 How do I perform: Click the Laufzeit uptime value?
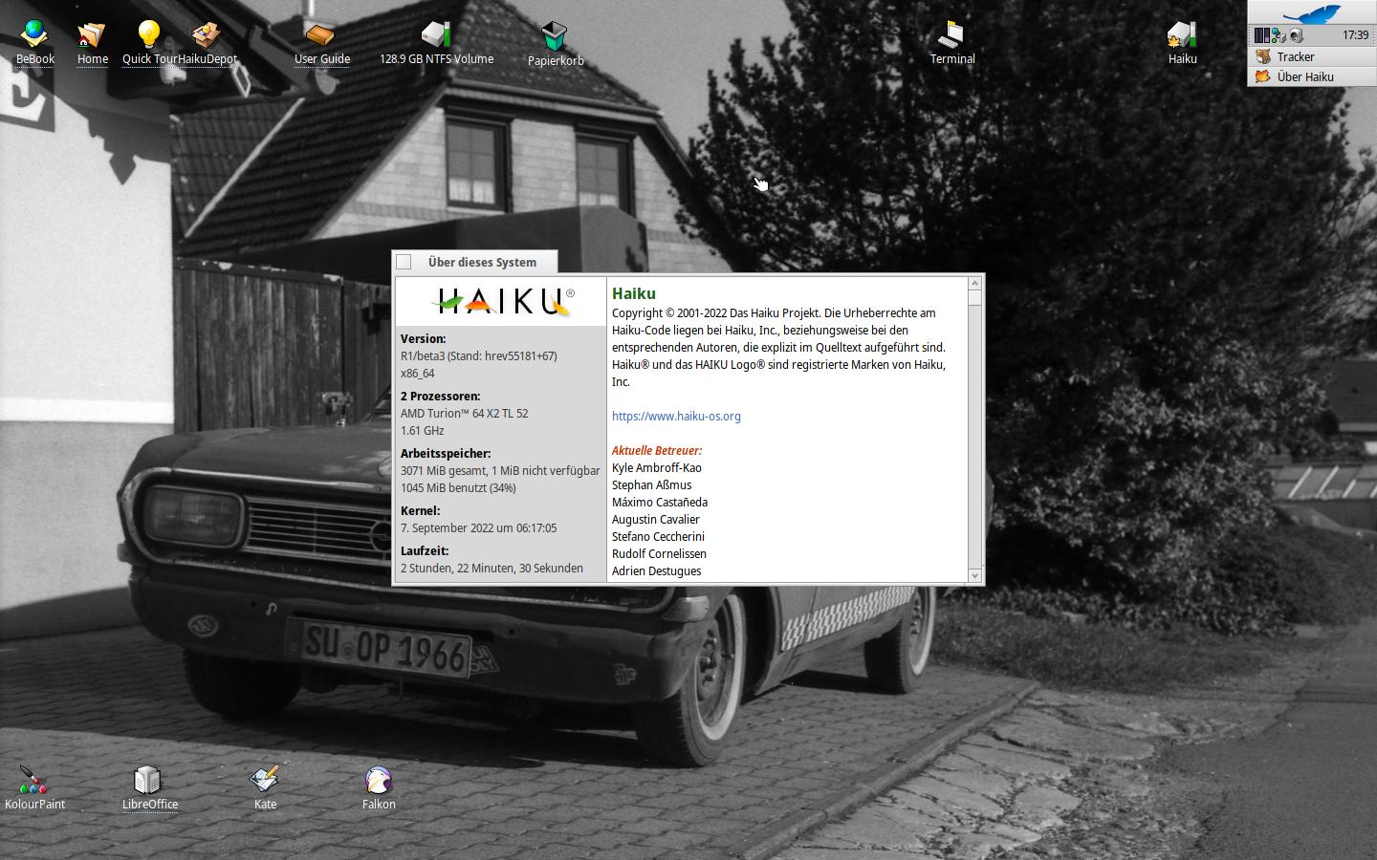[492, 569]
